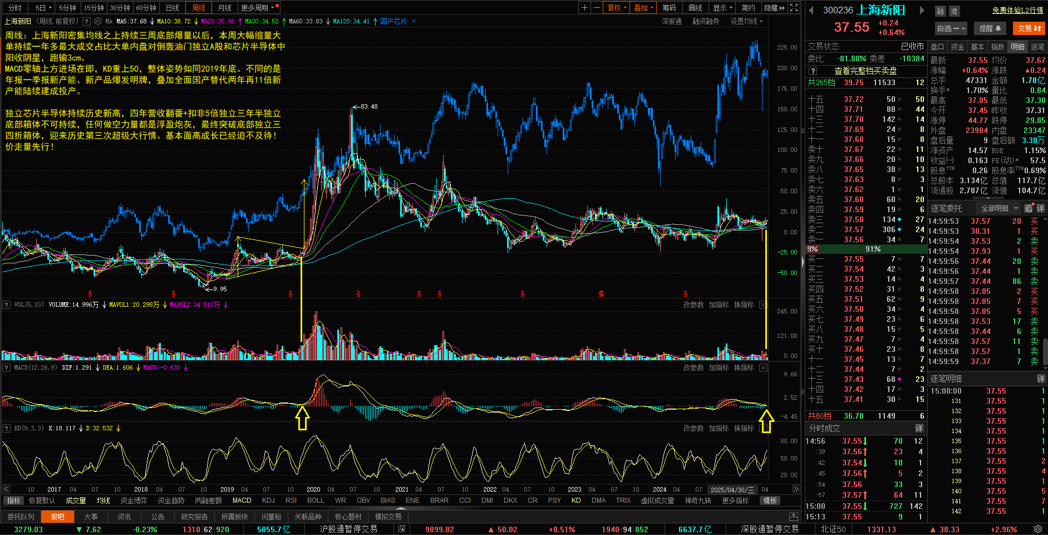The image size is (1048, 535).
Task: Close the MACD indicator panel
Action: point(763,367)
